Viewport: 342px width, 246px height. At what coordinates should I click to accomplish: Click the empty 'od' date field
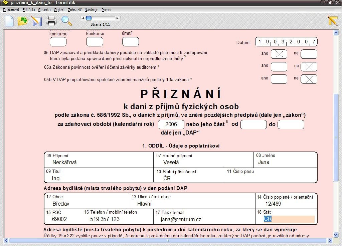pos(253,125)
